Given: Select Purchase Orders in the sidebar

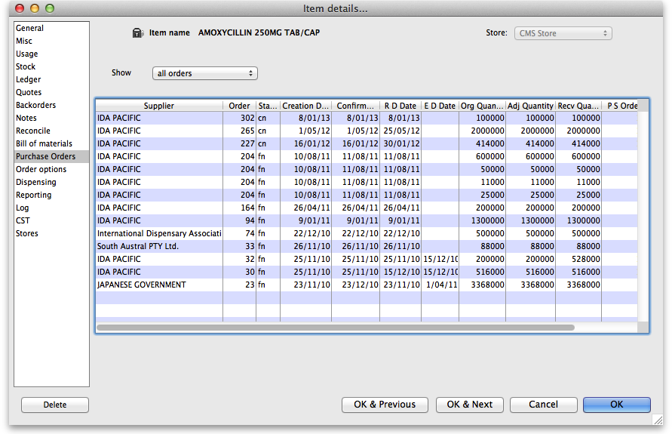Looking at the screenshot, I should tap(45, 156).
